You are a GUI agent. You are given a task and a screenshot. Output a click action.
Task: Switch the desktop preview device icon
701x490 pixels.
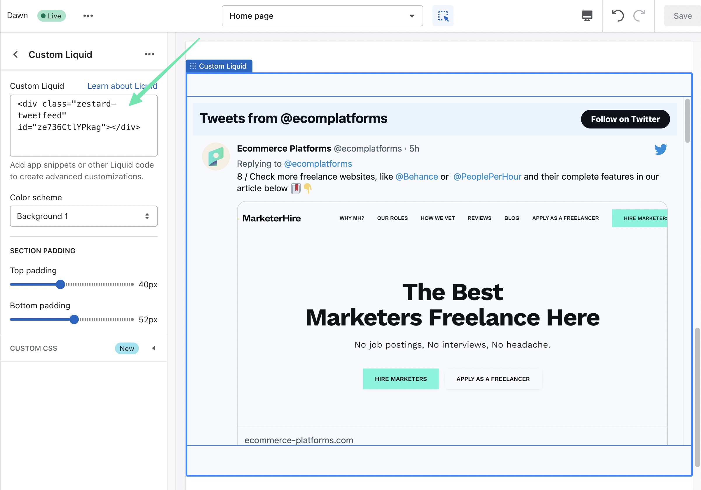pyautogui.click(x=587, y=15)
